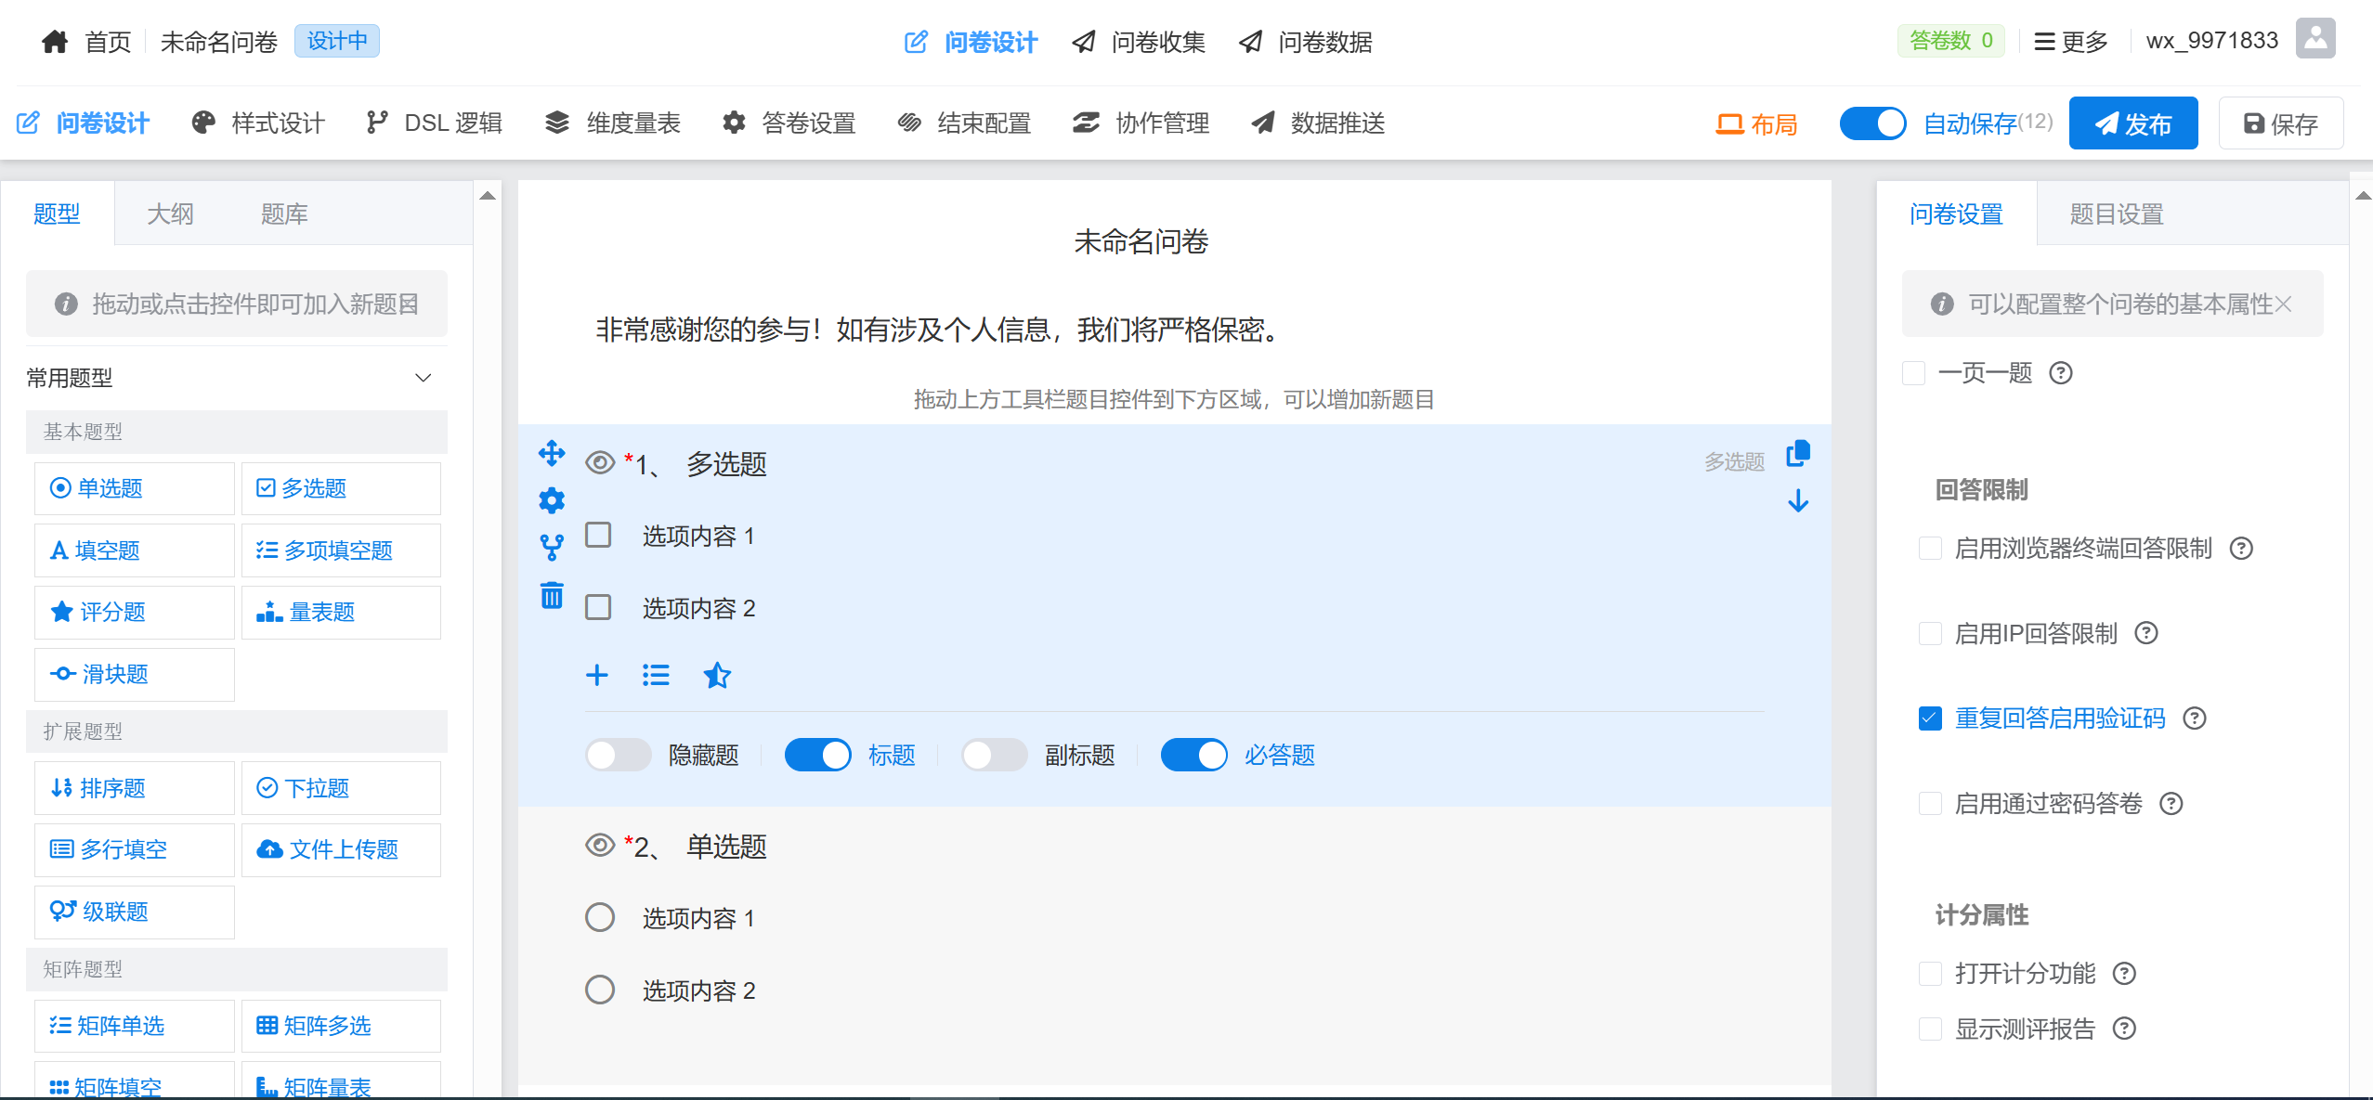Click help icon beside 启用浏览器终端回答限制
The width and height of the screenshot is (2373, 1100).
click(x=2241, y=549)
